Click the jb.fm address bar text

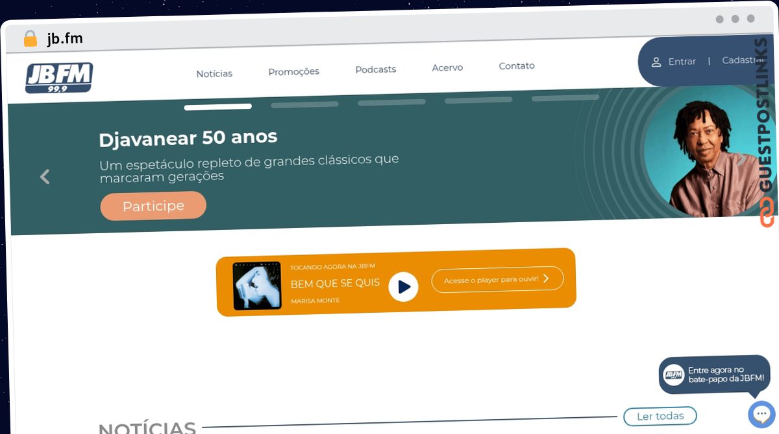(x=65, y=39)
